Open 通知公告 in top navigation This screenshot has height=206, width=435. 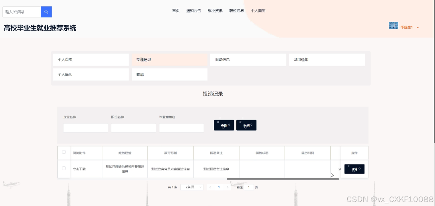click(x=193, y=11)
